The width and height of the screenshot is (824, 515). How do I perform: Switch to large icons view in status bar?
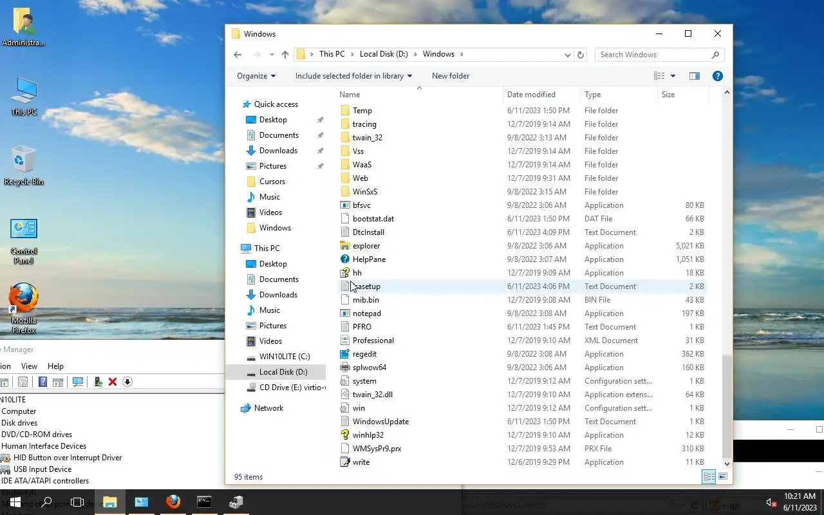click(722, 477)
